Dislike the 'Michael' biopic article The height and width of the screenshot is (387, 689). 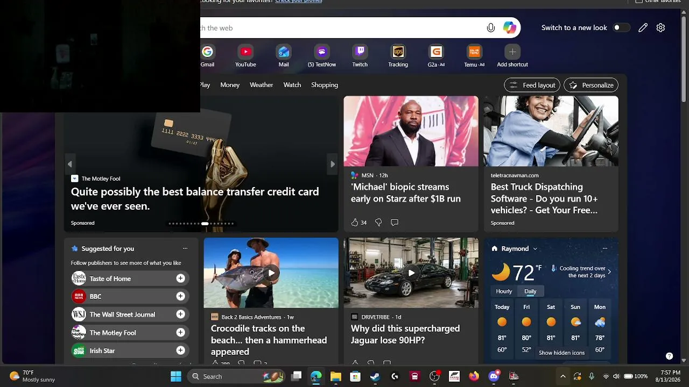378,223
